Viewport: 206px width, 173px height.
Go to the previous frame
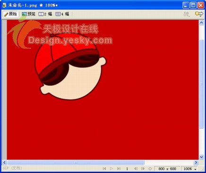(136, 169)
